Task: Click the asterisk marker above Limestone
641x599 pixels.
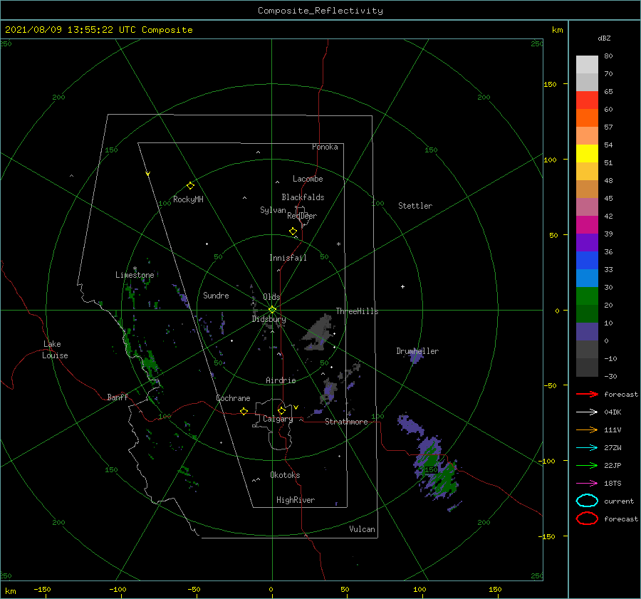Action: 135,269
